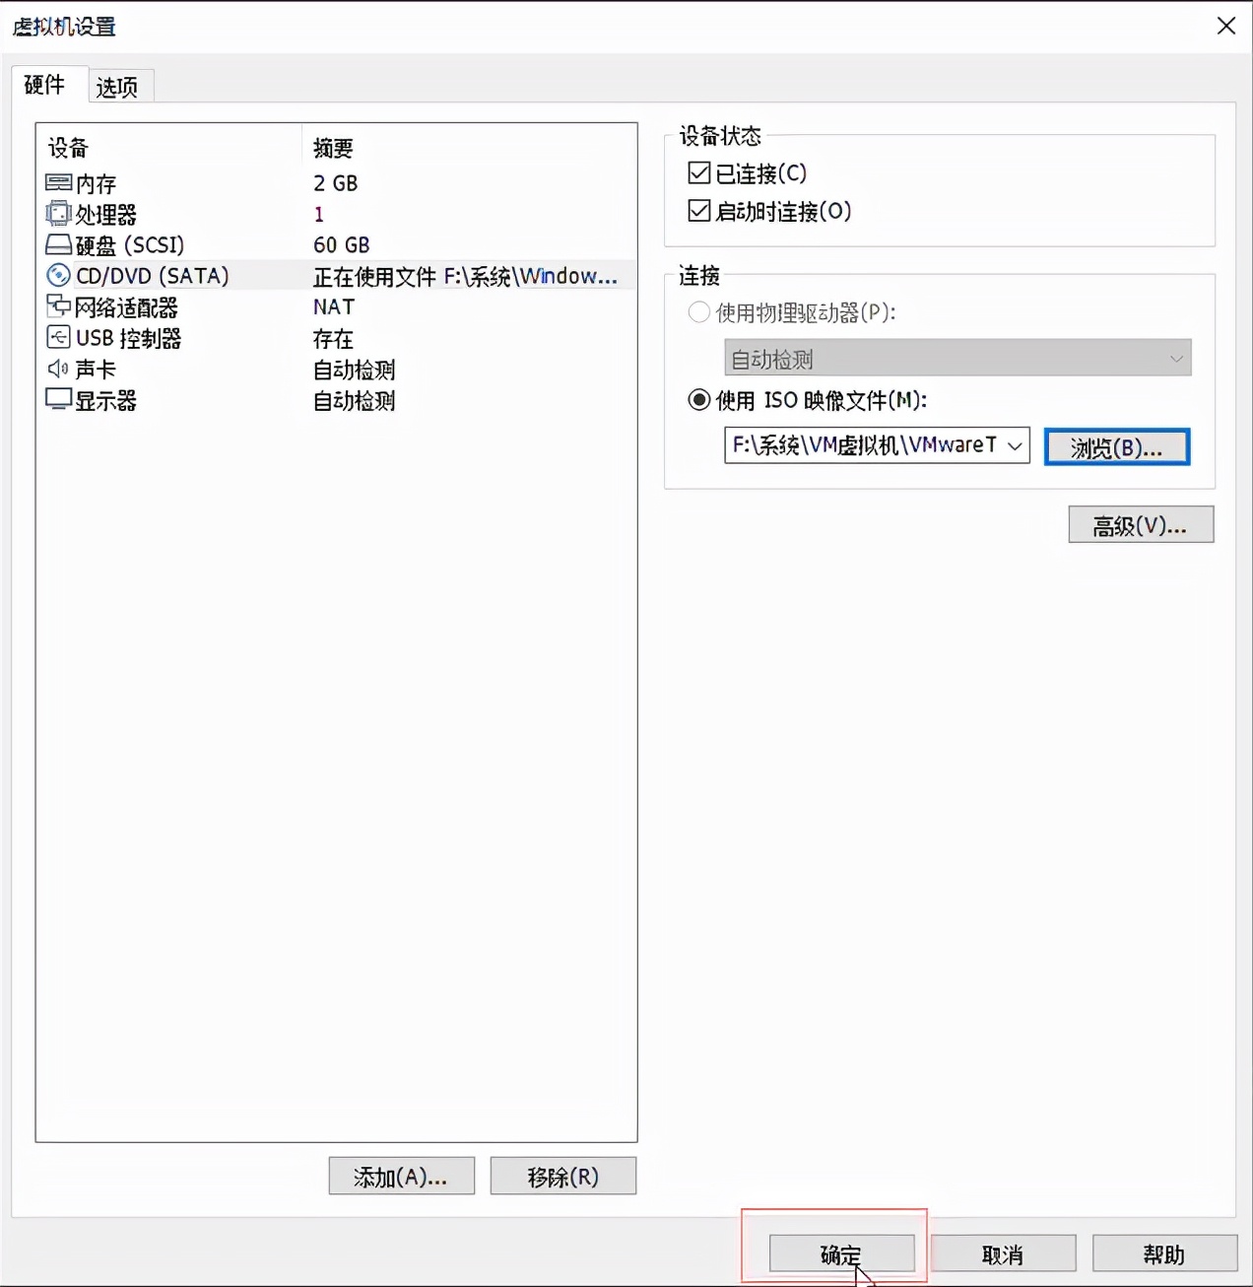The height and width of the screenshot is (1287, 1253).
Task: Select the 使用物理驱动器(P) radio button
Action: pyautogui.click(x=698, y=312)
